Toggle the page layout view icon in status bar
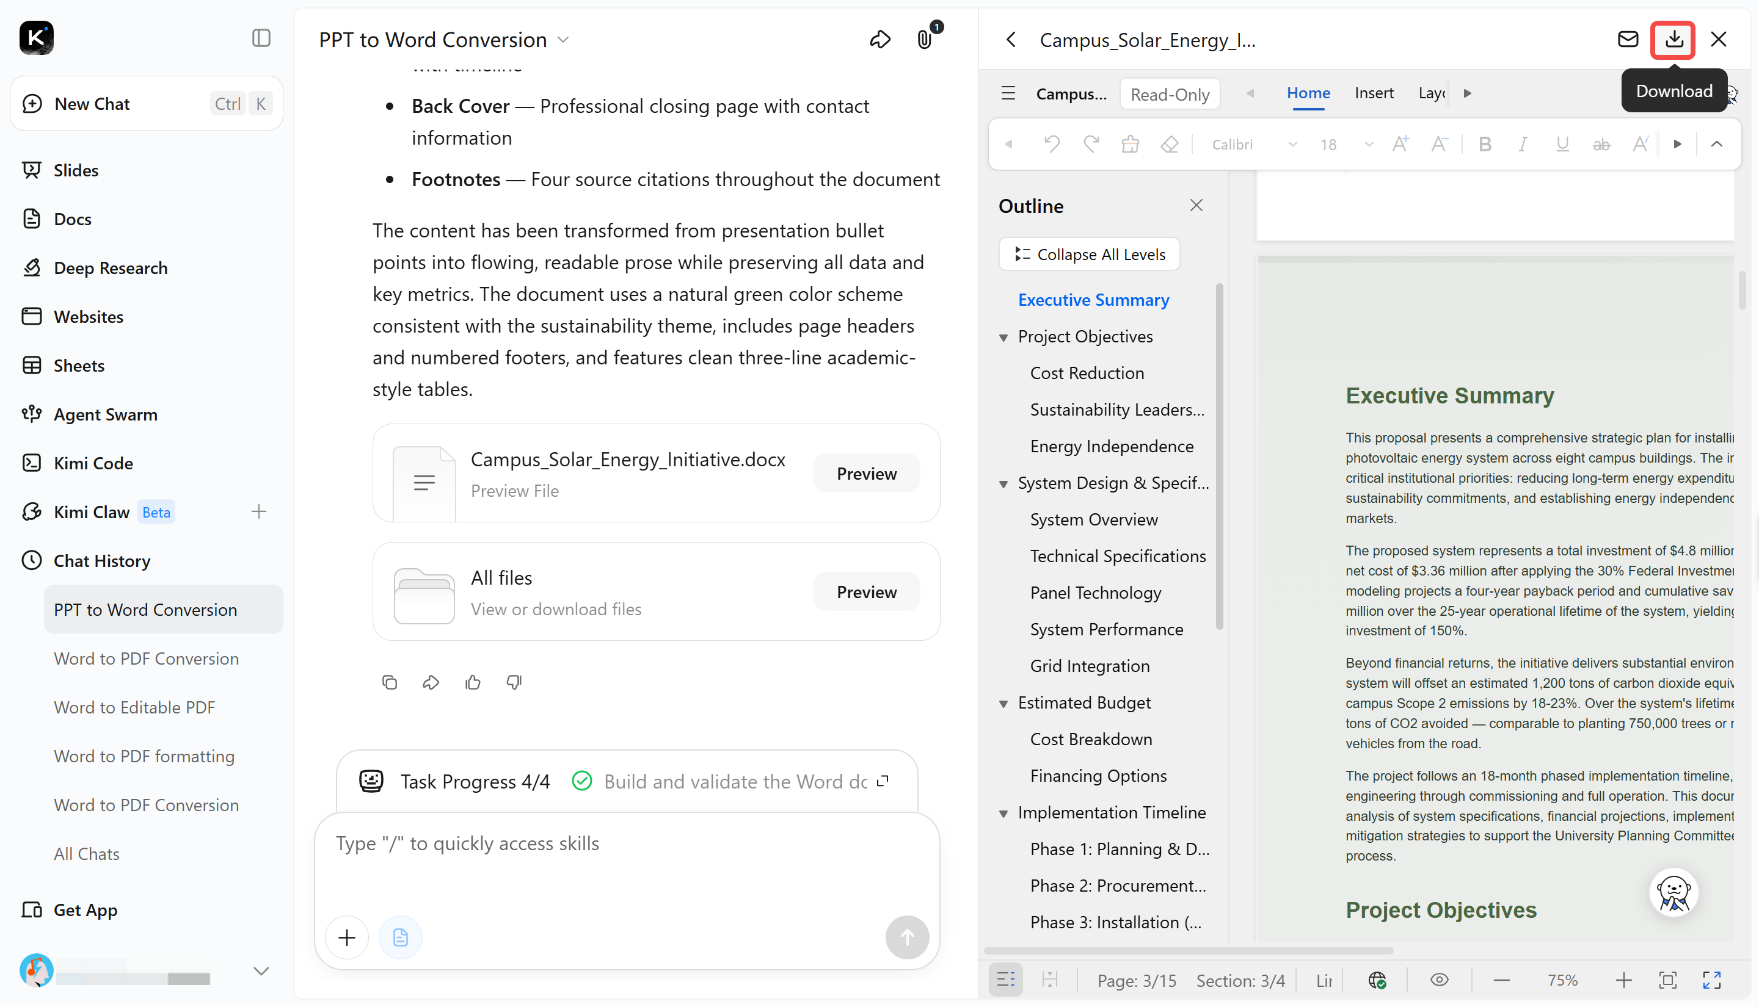The image size is (1759, 1007). [x=1050, y=980]
